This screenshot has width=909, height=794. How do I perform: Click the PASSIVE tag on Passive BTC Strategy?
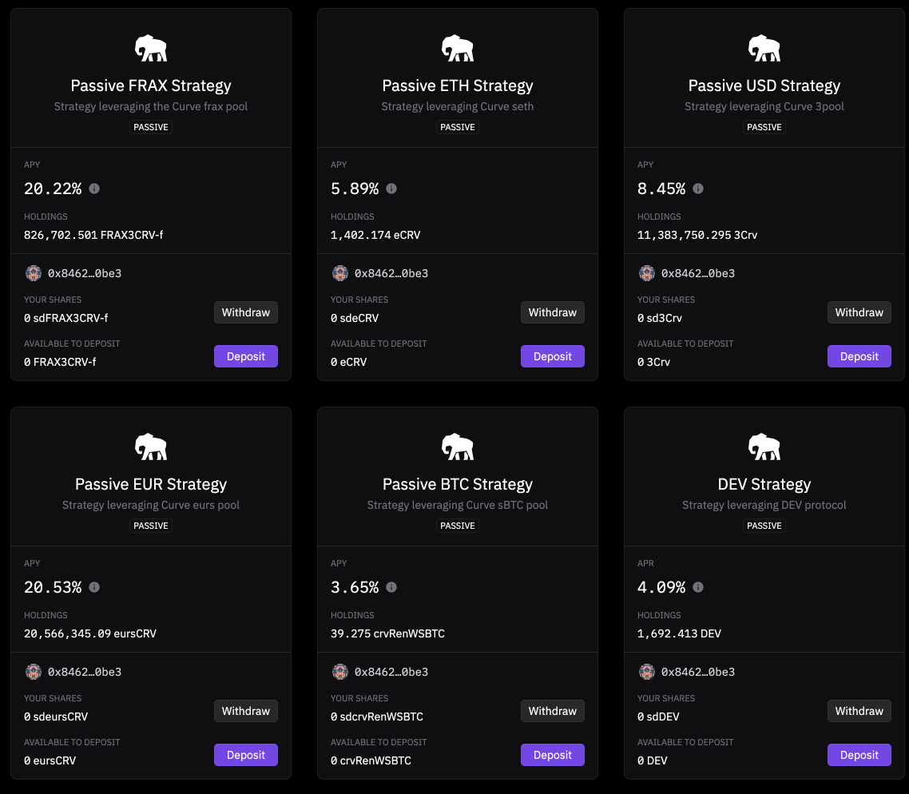[458, 526]
